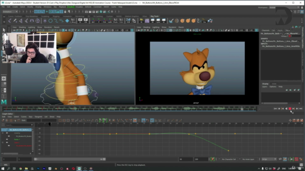Viewport: 305px width, 171px height.
Task: Click the Graph Editor outliner horizontal scrollbar
Action: [x=10, y=153]
